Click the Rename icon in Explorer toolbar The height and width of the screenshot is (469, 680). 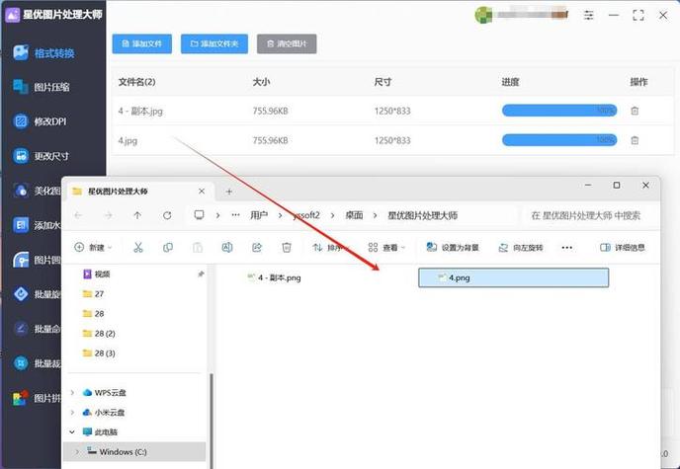pyautogui.click(x=226, y=247)
